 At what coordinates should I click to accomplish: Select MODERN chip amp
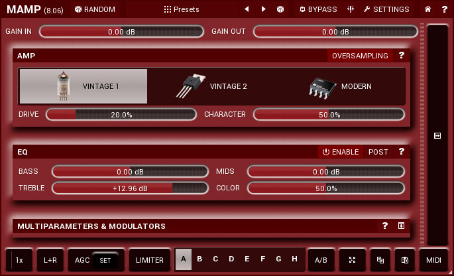(341, 86)
